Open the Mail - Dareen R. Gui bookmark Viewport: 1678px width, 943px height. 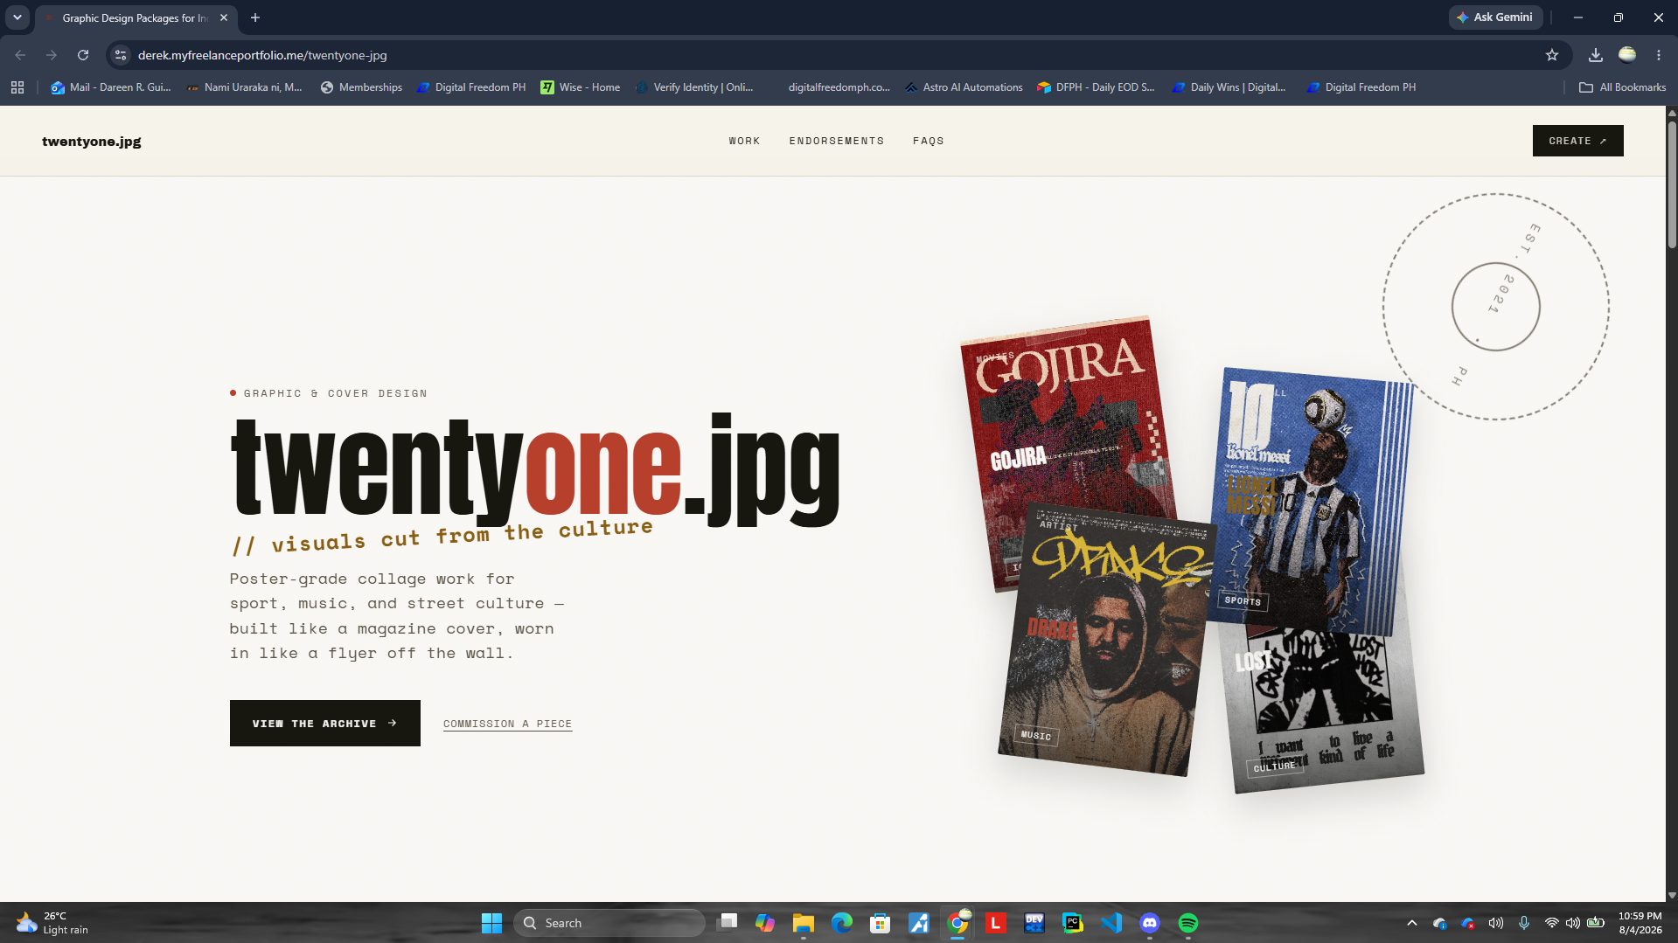tap(111, 87)
